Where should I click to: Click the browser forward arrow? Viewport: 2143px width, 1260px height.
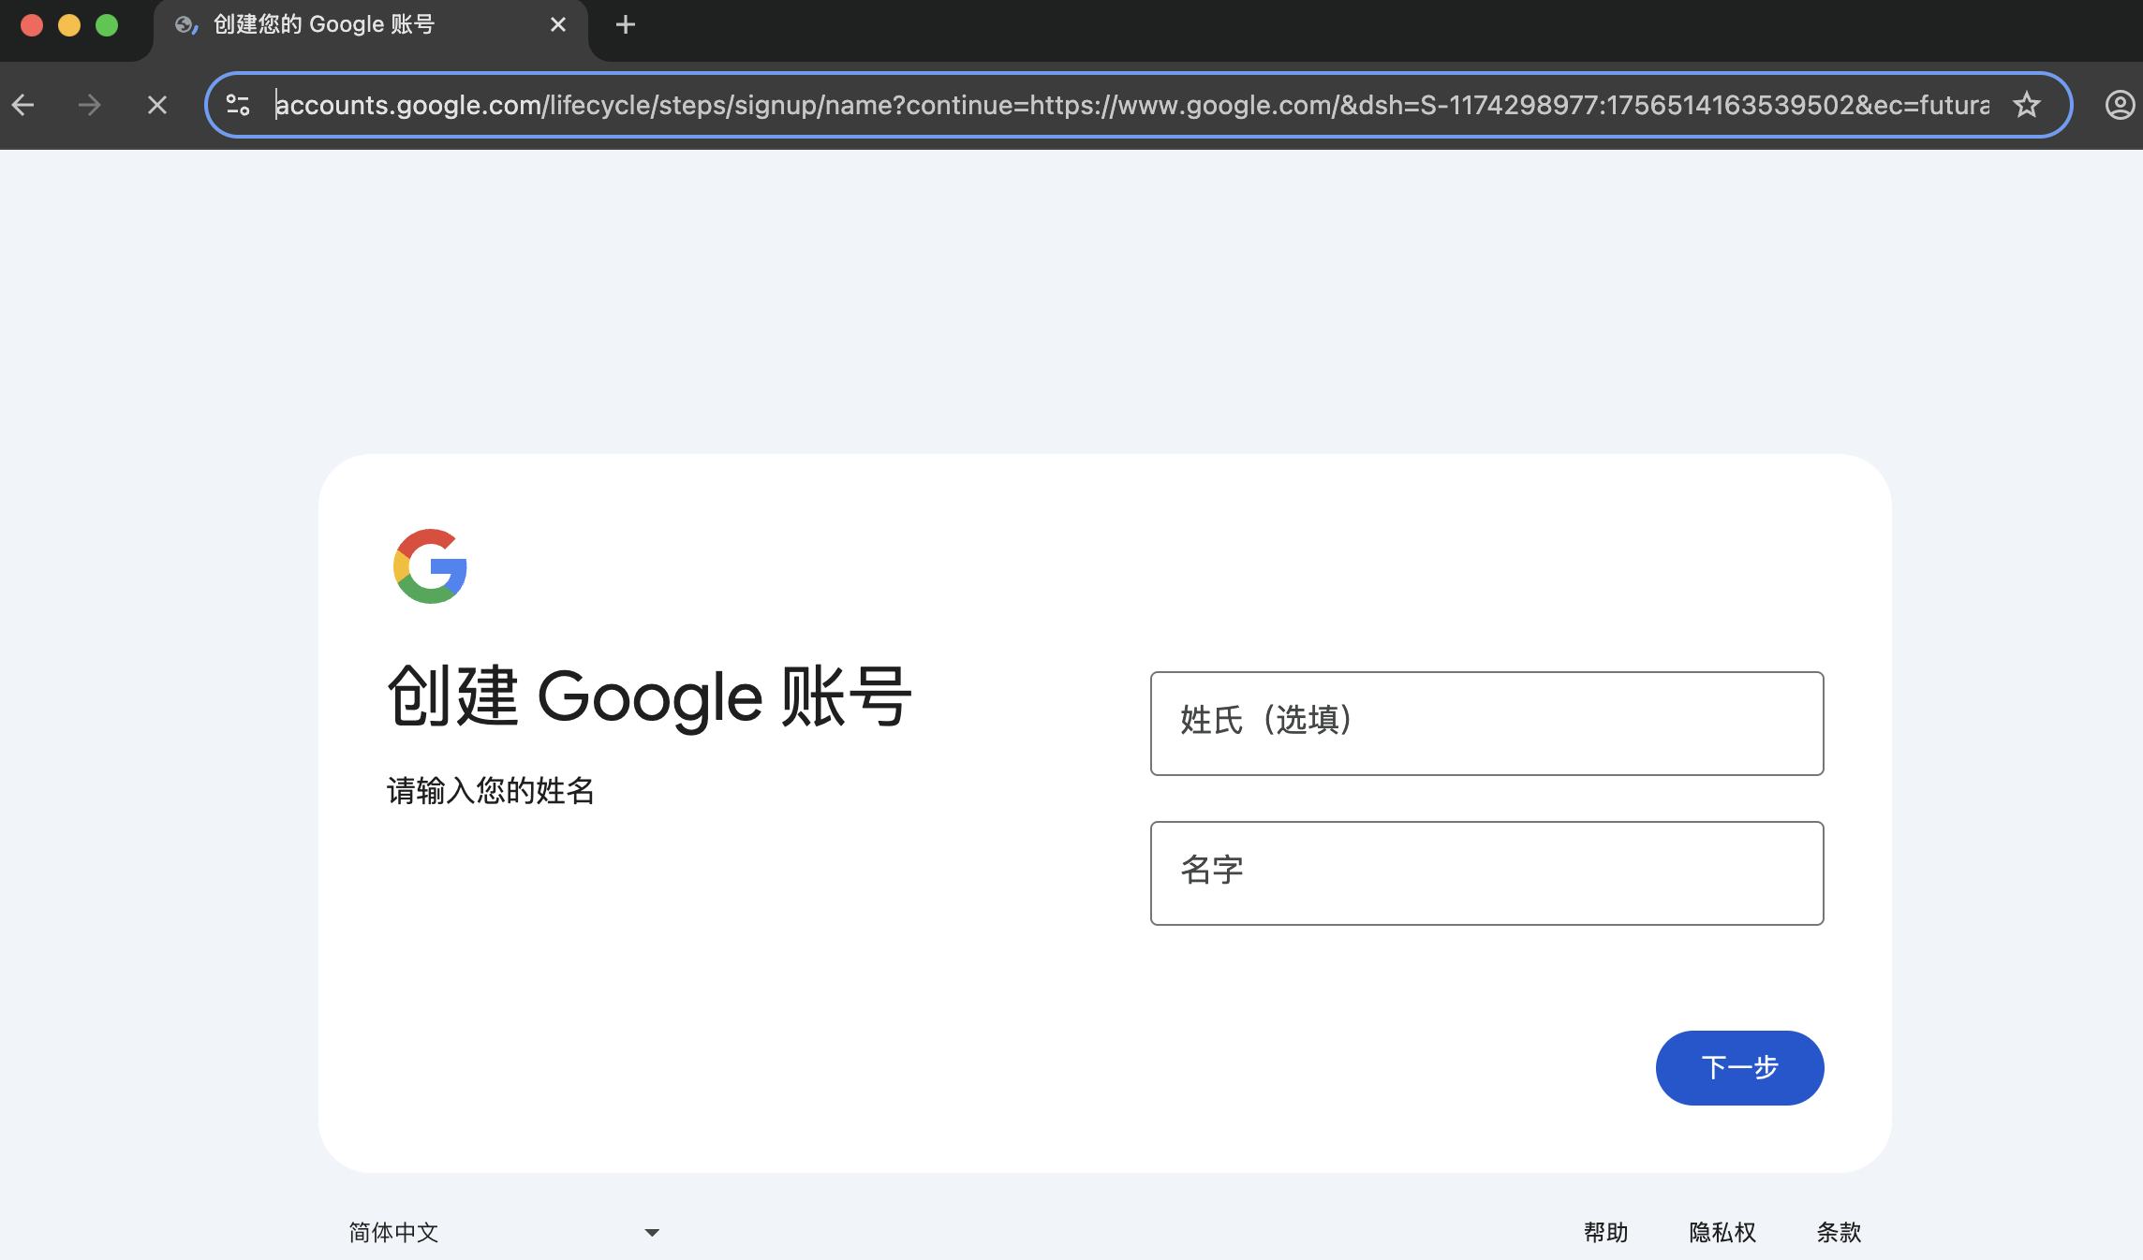coord(90,105)
